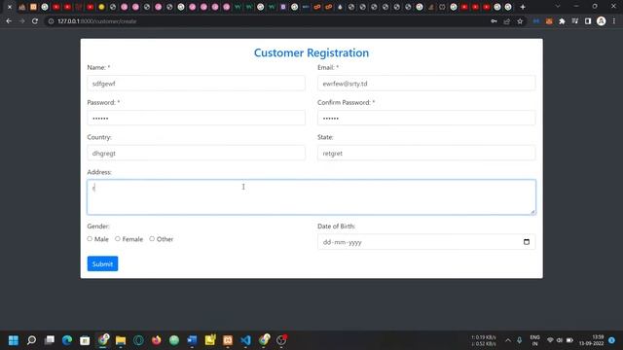Screen dimensions: 623x350
Task: Focus the Confirm Password field
Action: [426, 118]
